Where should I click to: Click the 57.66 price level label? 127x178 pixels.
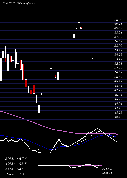(118, 37)
